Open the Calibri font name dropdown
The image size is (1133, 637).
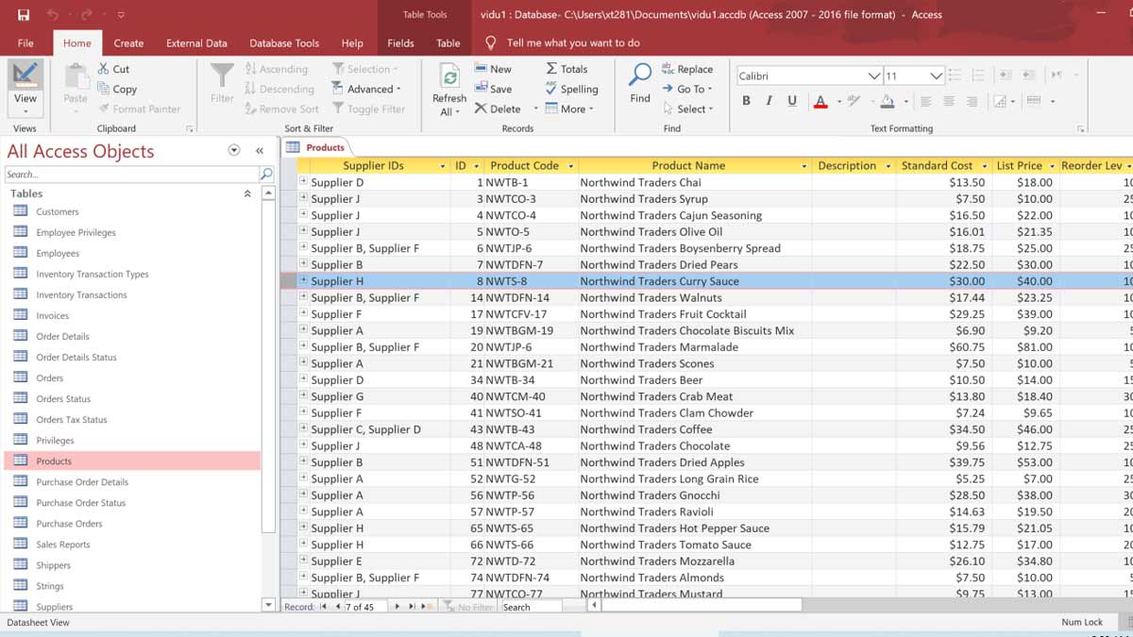tap(874, 75)
